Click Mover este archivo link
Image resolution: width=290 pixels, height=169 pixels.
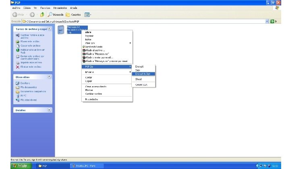coord(30,41)
